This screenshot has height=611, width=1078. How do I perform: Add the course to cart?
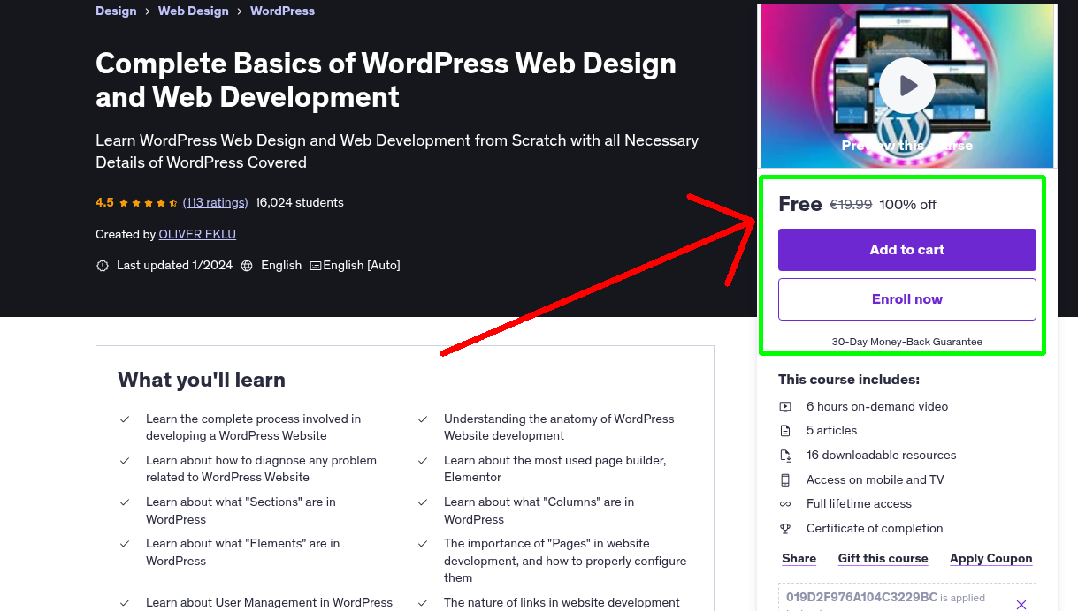[x=906, y=250]
